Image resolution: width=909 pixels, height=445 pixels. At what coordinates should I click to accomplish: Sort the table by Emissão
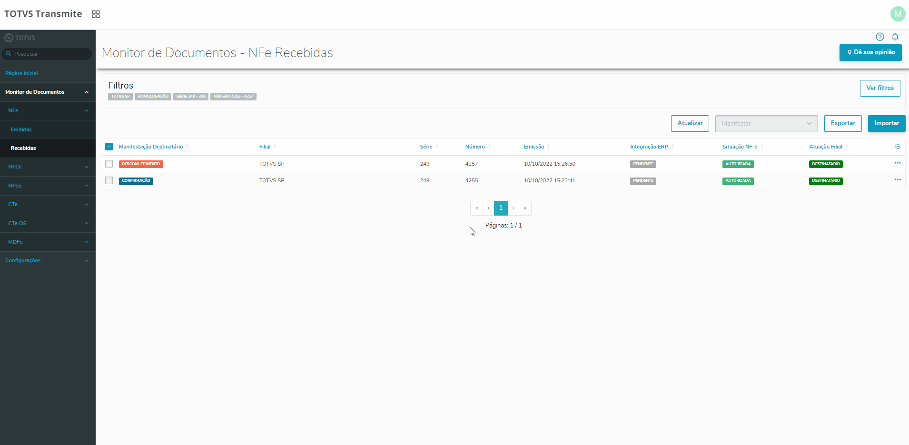point(537,147)
